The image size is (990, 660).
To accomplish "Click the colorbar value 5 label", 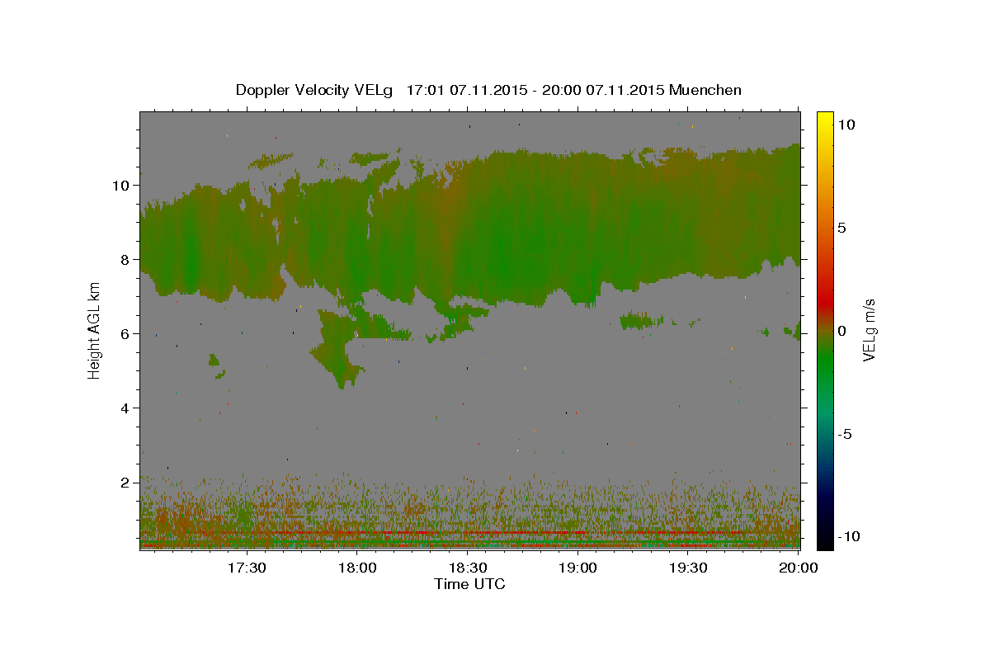I will click(842, 228).
